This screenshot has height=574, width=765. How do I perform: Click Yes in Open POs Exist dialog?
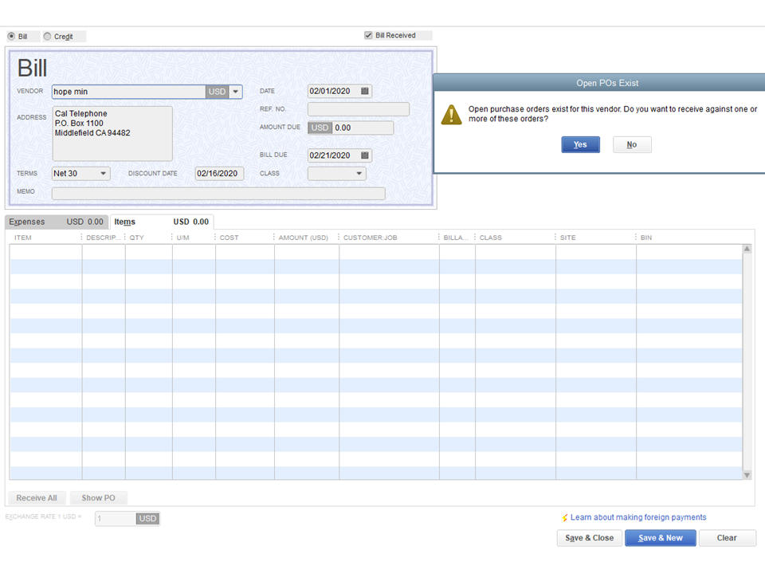[580, 144]
